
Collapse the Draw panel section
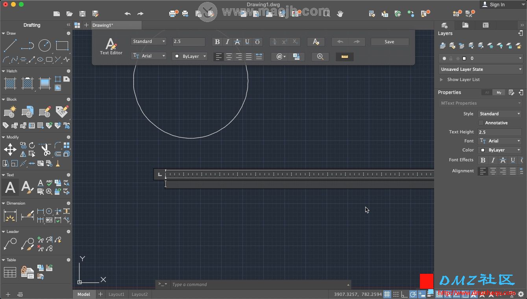[x=4, y=33]
